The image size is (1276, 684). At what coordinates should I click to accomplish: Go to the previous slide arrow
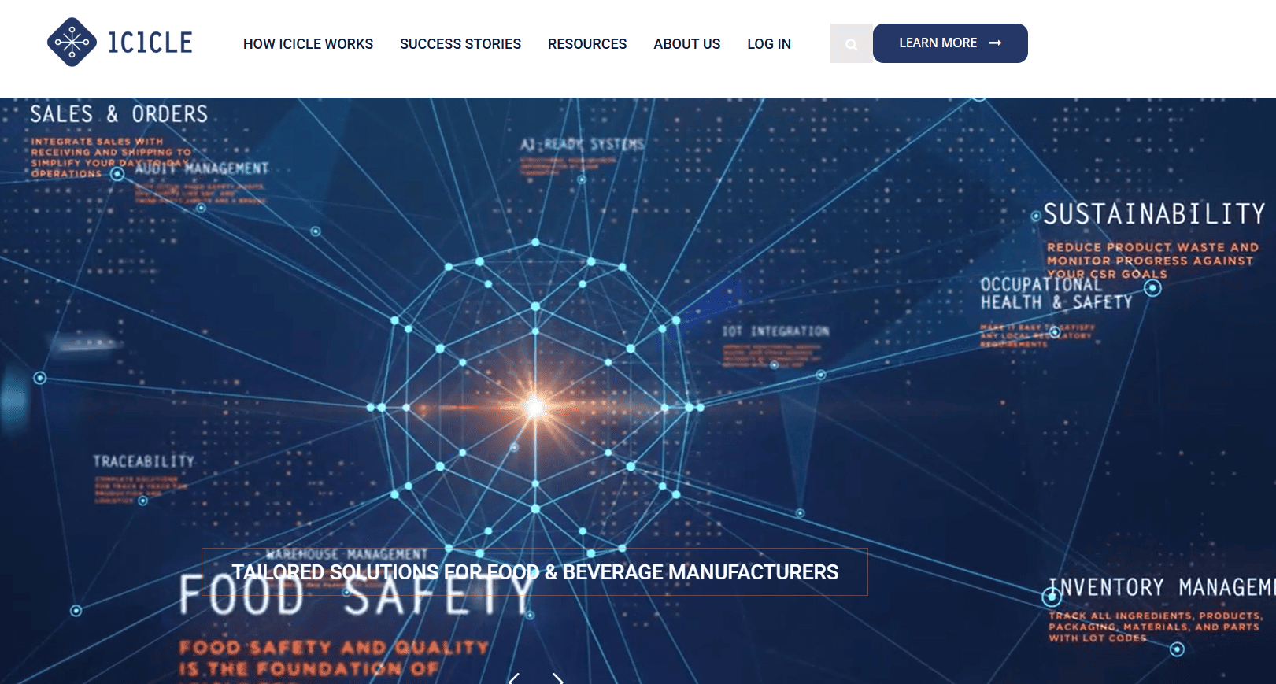click(514, 678)
